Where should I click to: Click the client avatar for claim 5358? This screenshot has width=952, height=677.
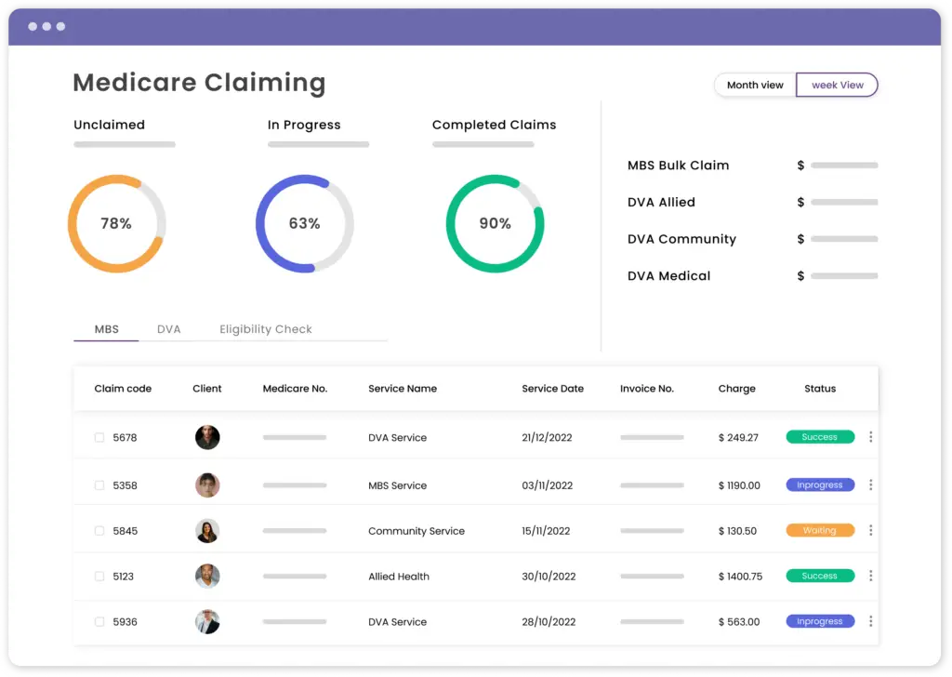[207, 485]
